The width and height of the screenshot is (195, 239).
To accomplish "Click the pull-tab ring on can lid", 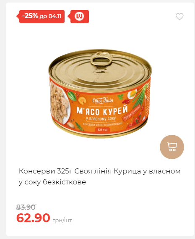I will click(x=100, y=59).
